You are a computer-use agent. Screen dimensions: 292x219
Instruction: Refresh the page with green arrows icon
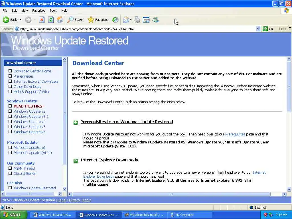51,20
